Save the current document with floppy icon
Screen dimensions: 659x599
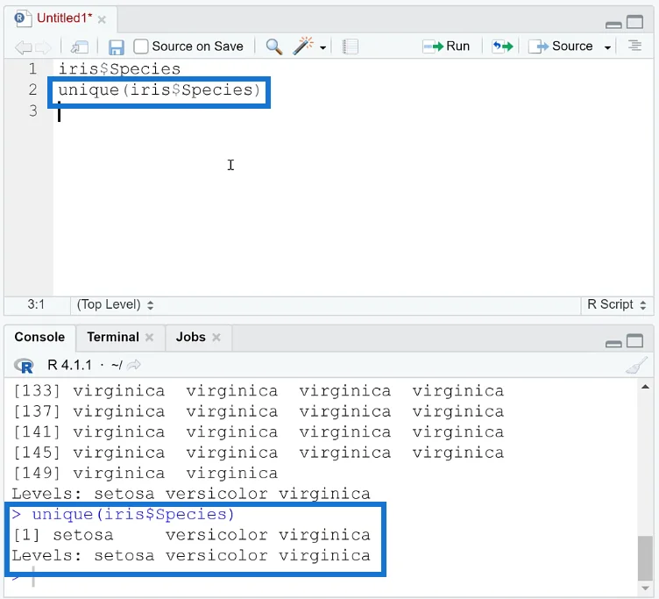pos(116,46)
